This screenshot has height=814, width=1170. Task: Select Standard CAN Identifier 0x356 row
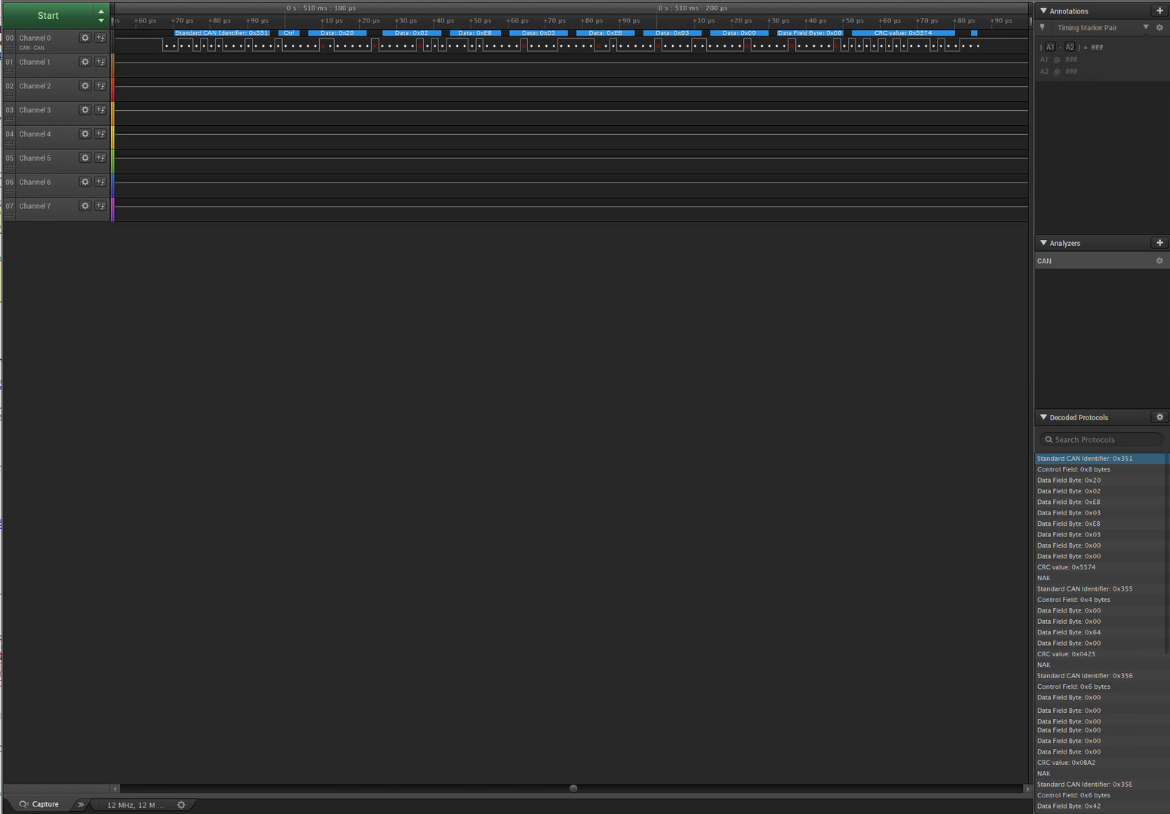pyautogui.click(x=1101, y=676)
